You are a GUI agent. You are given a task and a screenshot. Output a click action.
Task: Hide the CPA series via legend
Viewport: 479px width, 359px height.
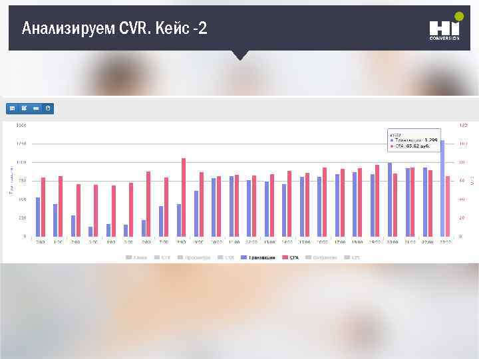coord(291,258)
